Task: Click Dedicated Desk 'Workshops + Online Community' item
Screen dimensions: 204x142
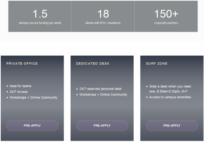Action: tap(103, 94)
